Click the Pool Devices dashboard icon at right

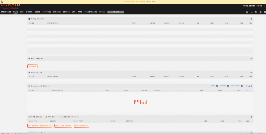tap(251, 59)
